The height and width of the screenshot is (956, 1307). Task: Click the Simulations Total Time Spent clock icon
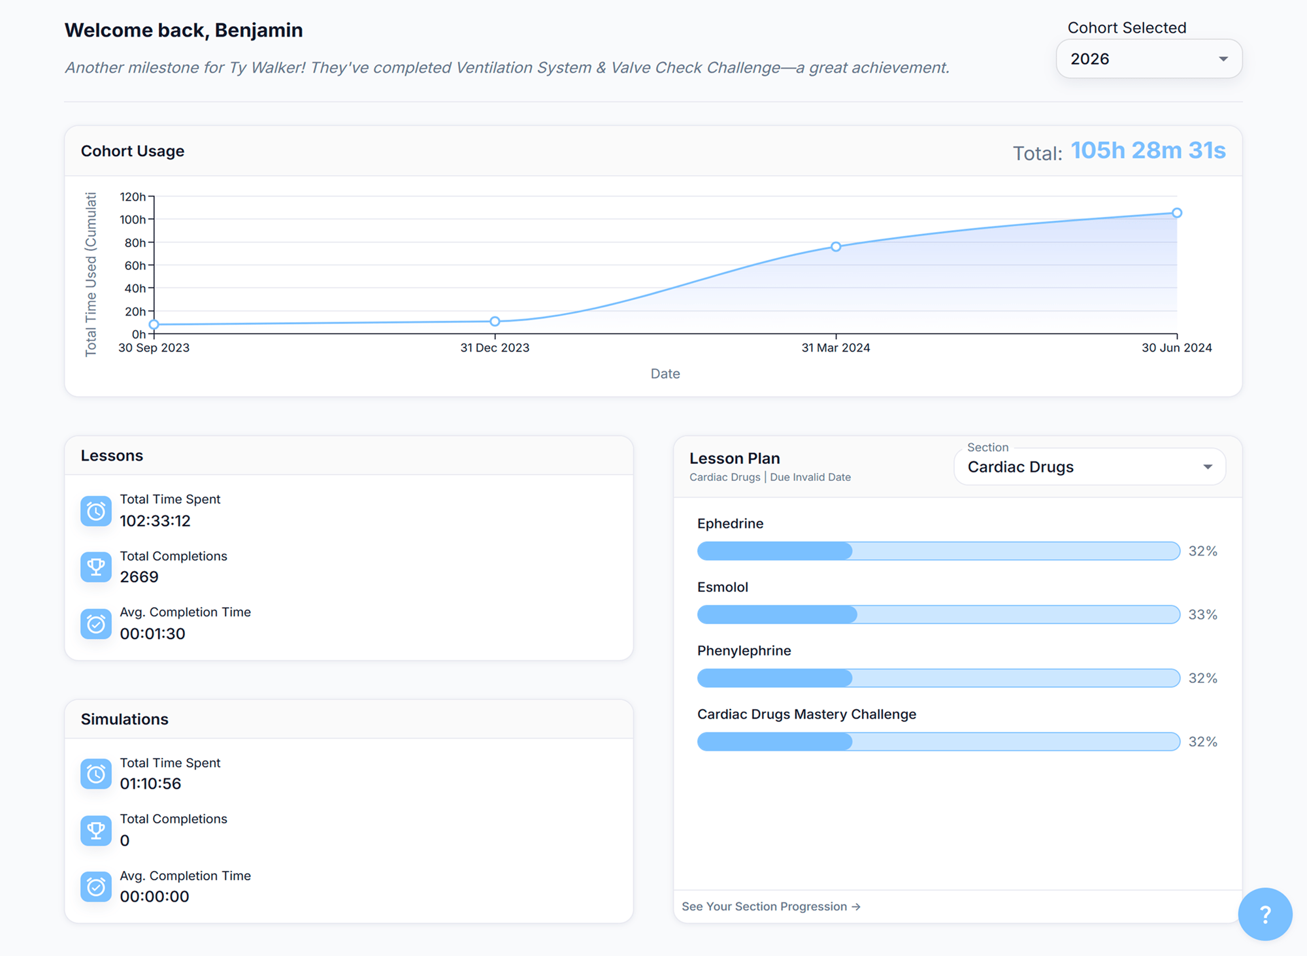pyautogui.click(x=96, y=774)
